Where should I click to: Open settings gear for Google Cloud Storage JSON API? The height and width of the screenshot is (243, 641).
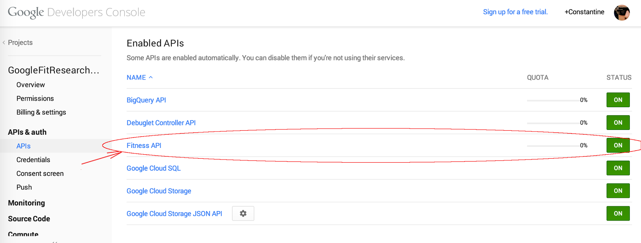pyautogui.click(x=243, y=213)
